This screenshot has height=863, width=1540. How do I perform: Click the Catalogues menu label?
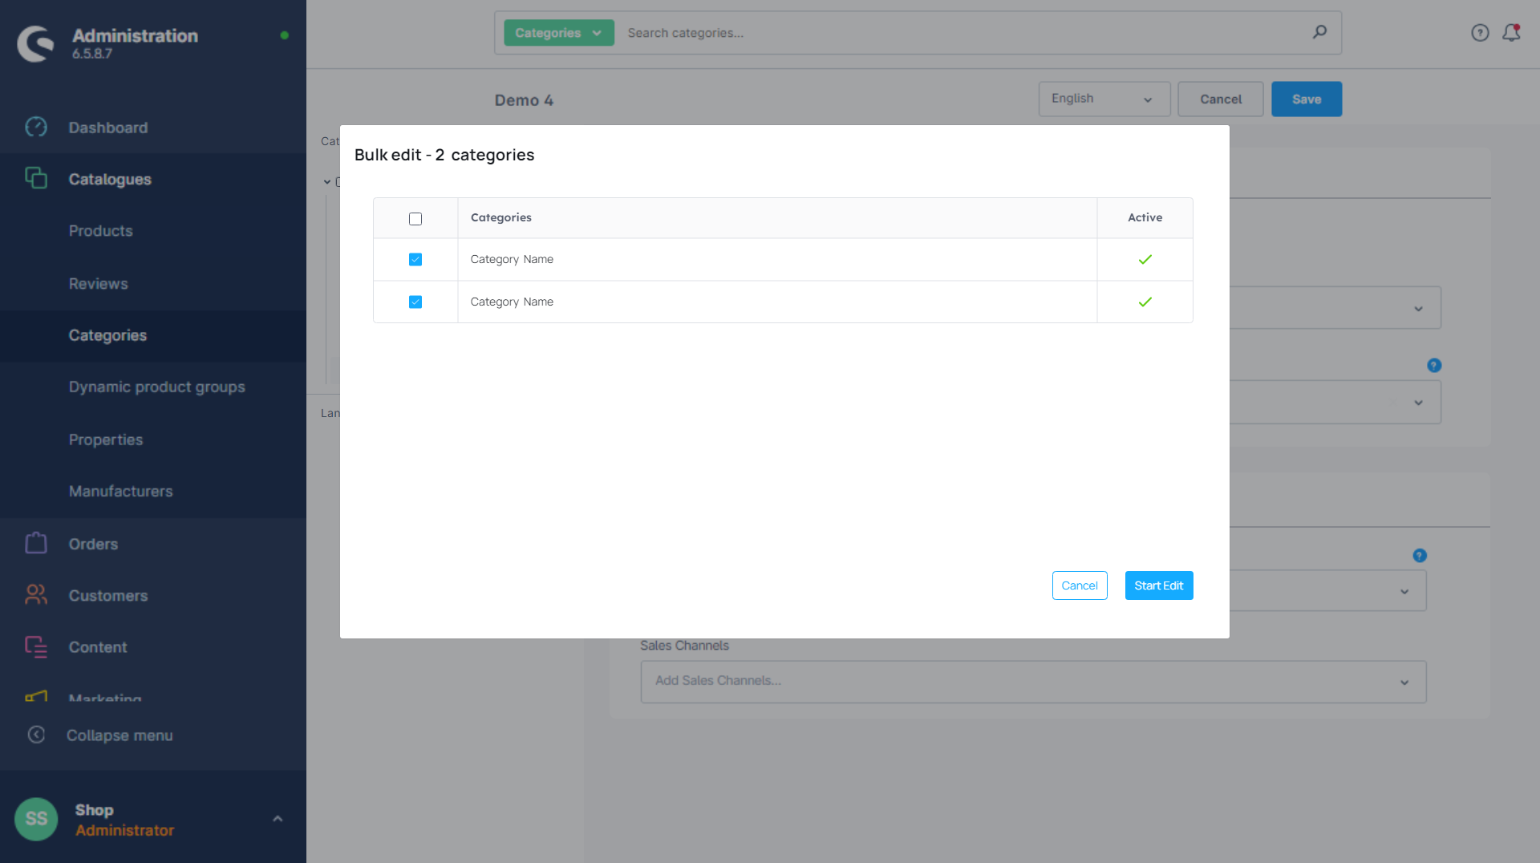[x=110, y=180]
